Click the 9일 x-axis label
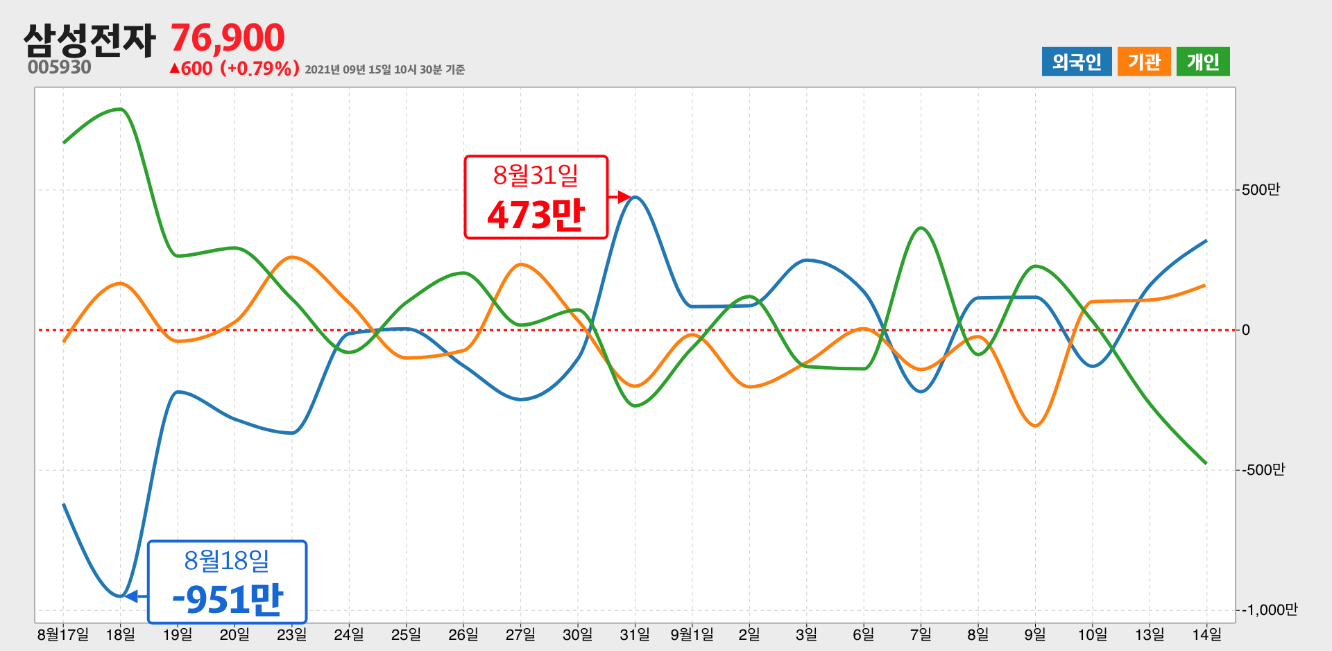 pyautogui.click(x=1035, y=634)
